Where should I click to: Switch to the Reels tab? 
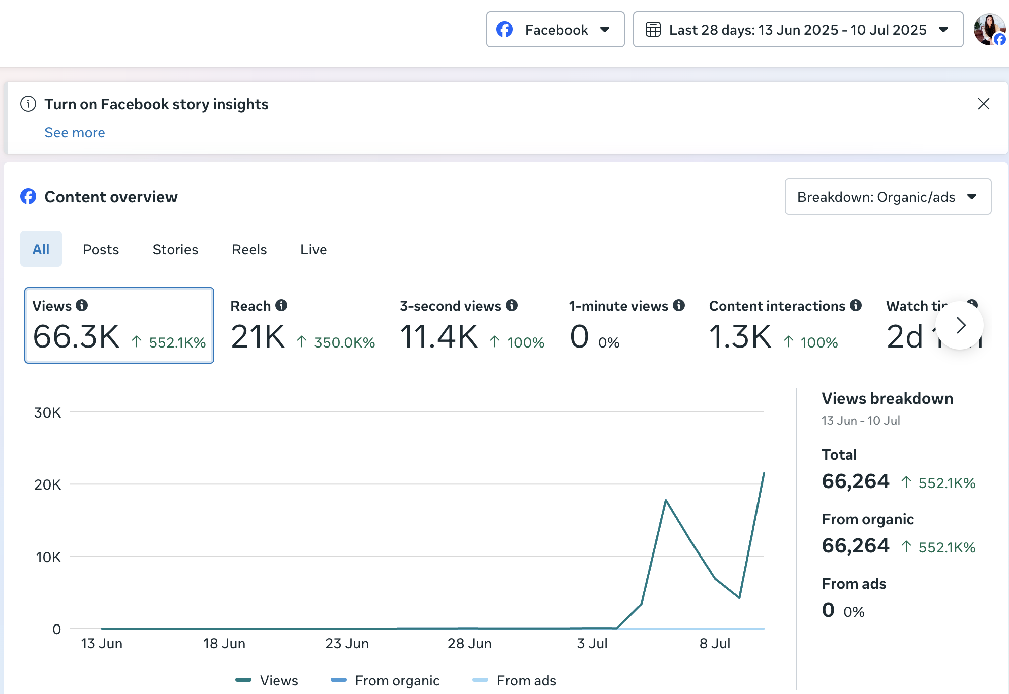[x=249, y=249]
